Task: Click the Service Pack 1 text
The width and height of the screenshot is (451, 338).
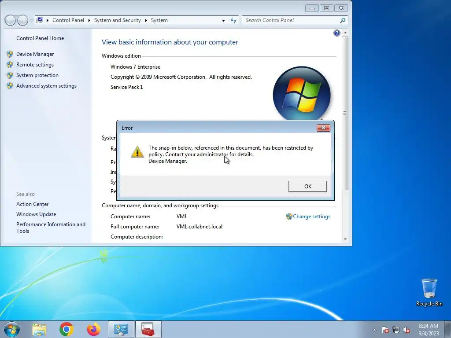Action: pyautogui.click(x=126, y=87)
